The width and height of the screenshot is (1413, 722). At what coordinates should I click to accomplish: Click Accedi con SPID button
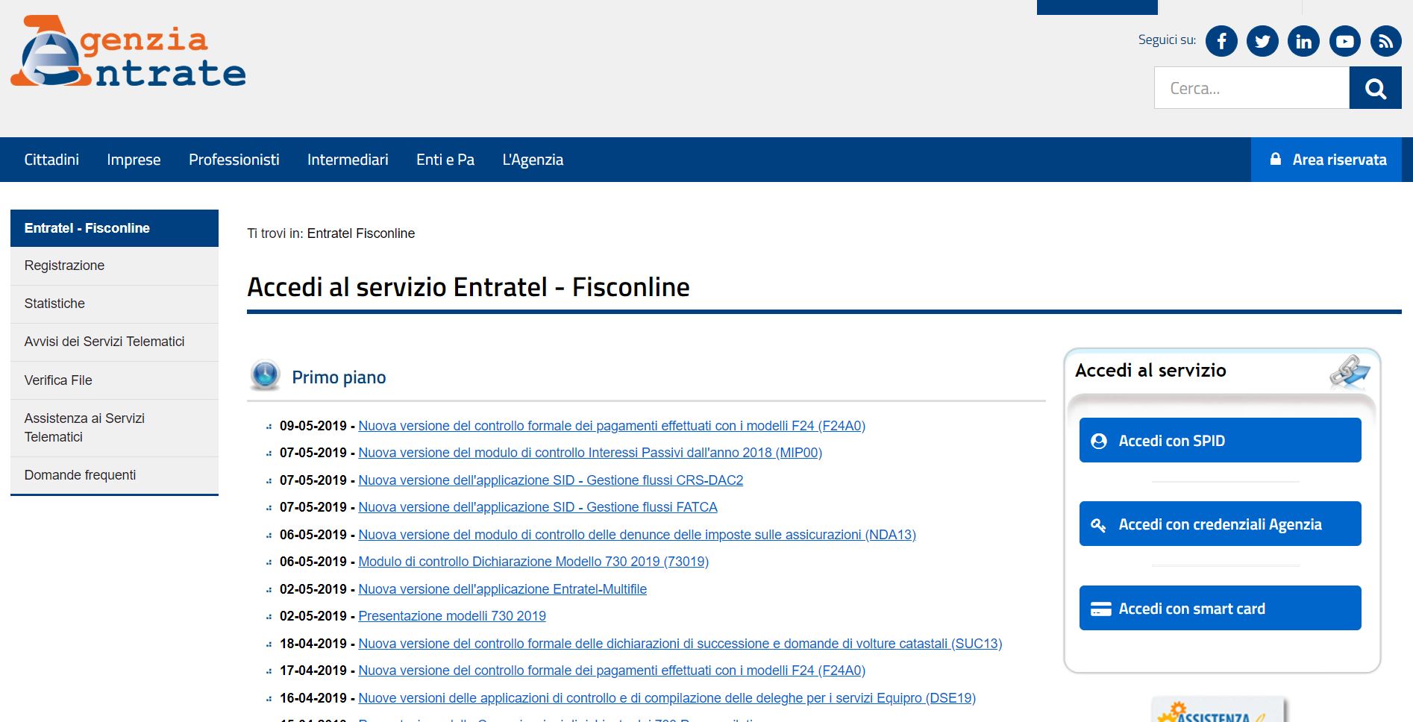tap(1220, 440)
